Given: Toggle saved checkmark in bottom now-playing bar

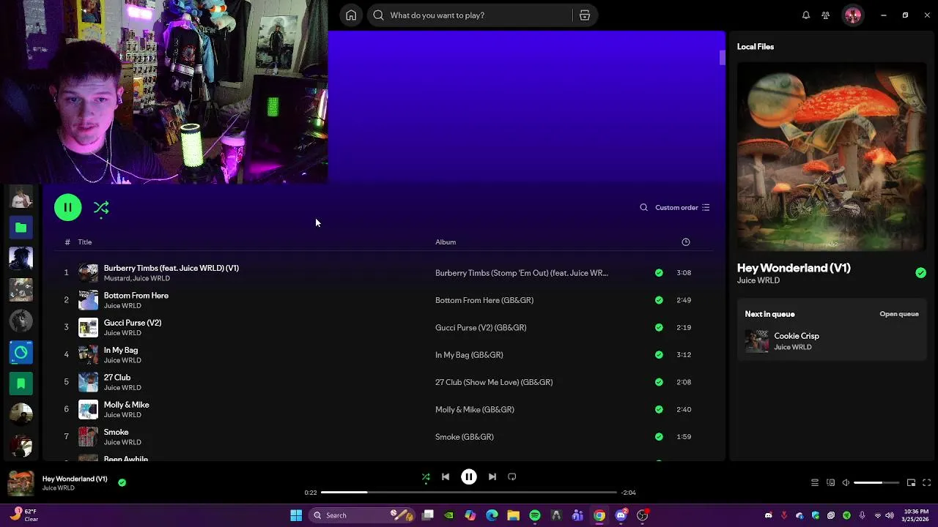Looking at the screenshot, I should tap(122, 482).
